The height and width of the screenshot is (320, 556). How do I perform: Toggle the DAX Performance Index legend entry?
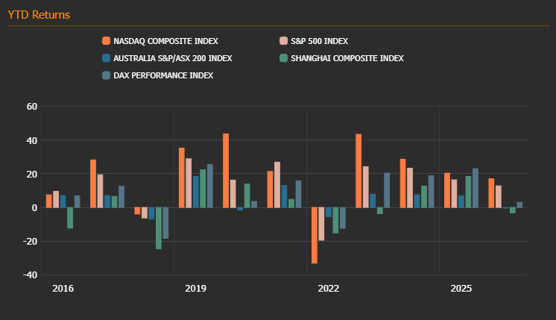[158, 75]
